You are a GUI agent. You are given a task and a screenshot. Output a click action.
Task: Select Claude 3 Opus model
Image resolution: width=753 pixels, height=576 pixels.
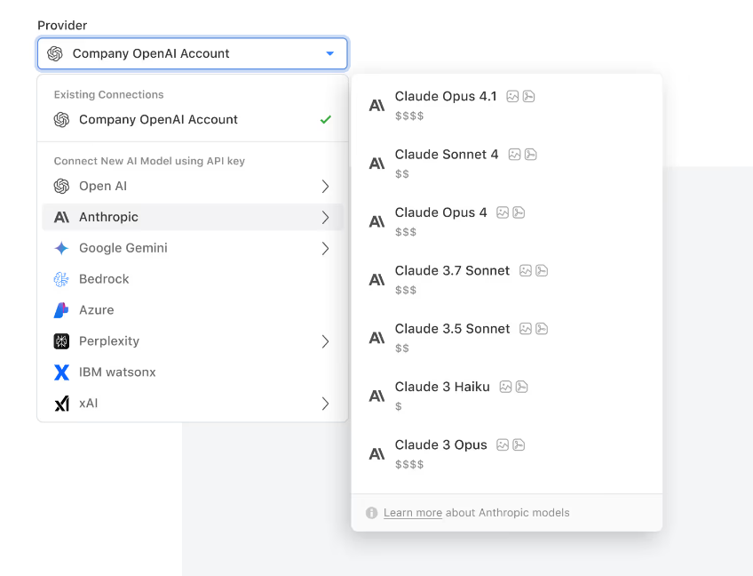[507, 454]
